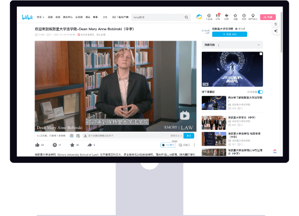
Task: Share the video with arrow icon
Action: [90, 145]
